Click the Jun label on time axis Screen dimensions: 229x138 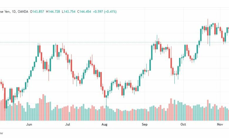pyautogui.click(x=29, y=124)
